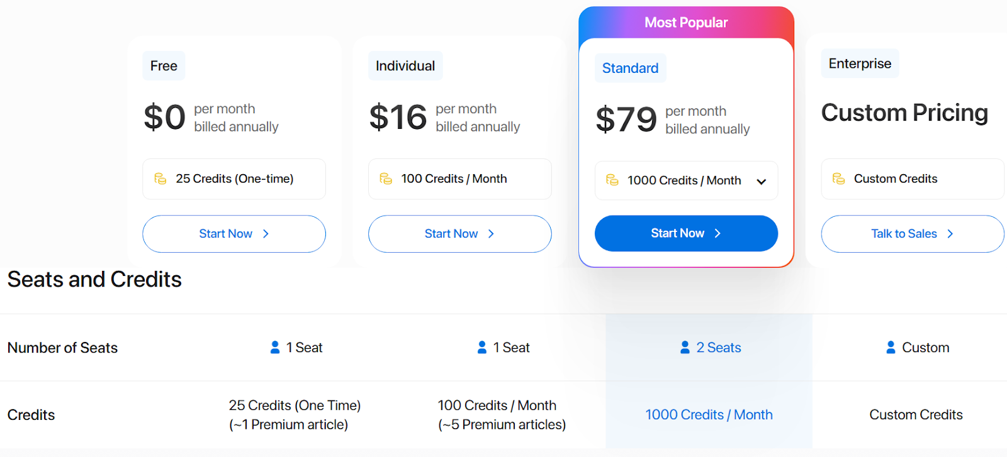The image size is (1007, 457).
Task: Click the Free plan badge
Action: (x=164, y=65)
